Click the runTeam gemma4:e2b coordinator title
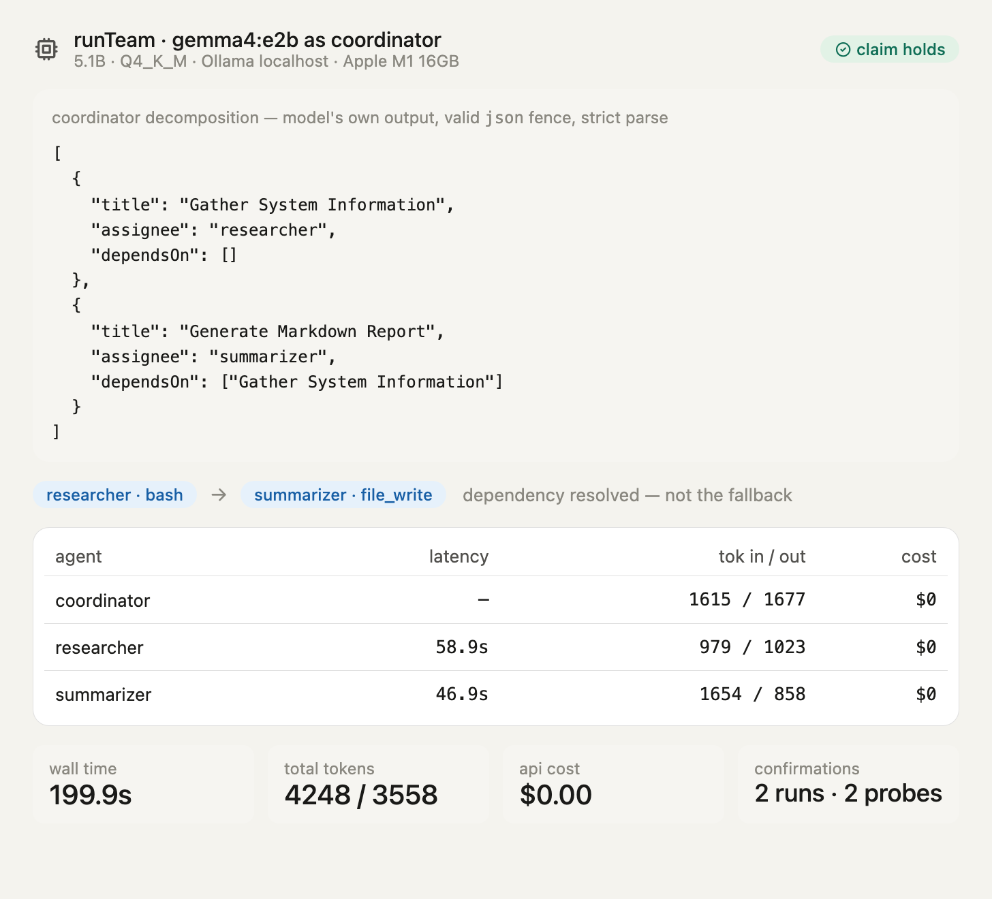The image size is (992, 899). pyautogui.click(x=258, y=40)
